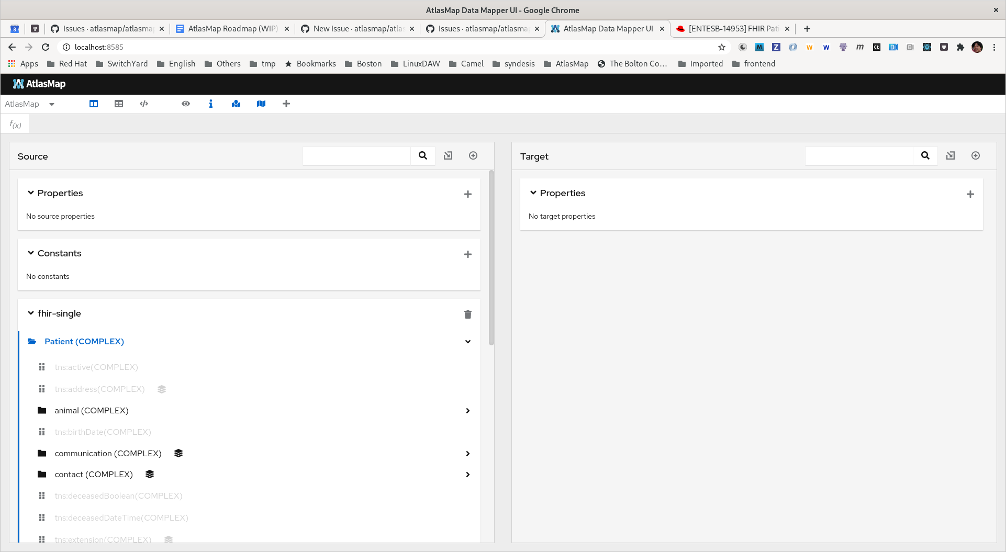This screenshot has width=1006, height=552.
Task: Collapse Patient (COMPLEX) node chevron
Action: click(x=468, y=342)
